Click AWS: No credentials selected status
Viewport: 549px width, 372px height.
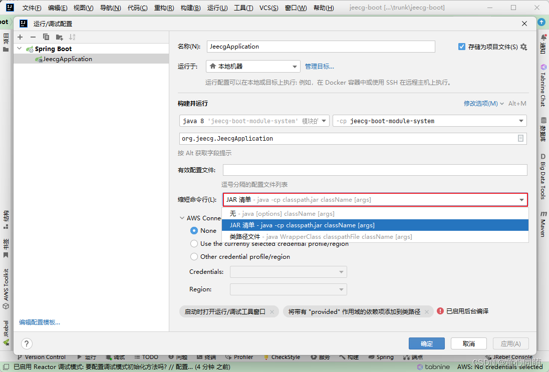[x=499, y=367]
